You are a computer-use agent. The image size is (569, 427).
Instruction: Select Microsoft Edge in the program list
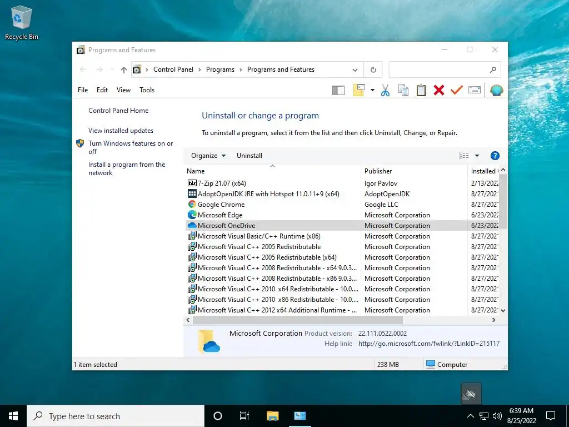pyautogui.click(x=220, y=215)
